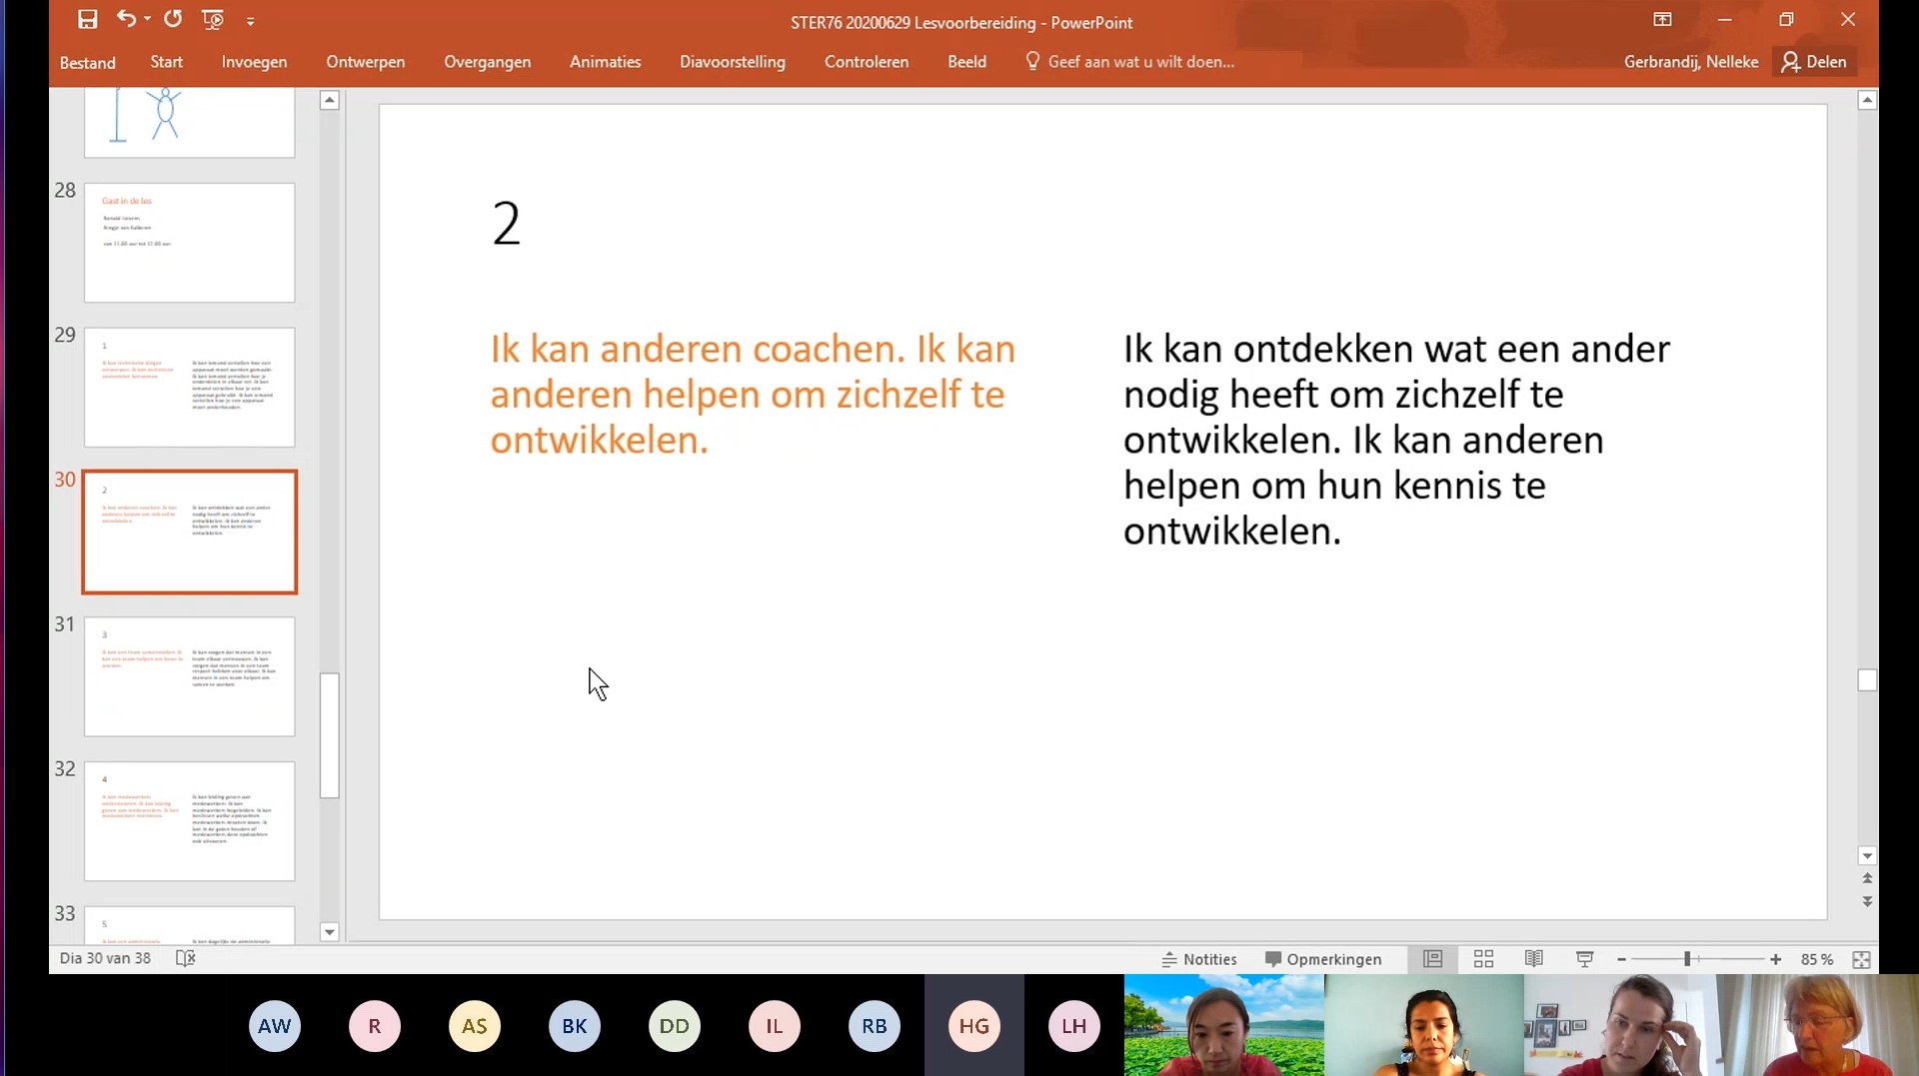The width and height of the screenshot is (1919, 1076).
Task: Open Ribbon Display Options menu
Action: coord(1662,20)
